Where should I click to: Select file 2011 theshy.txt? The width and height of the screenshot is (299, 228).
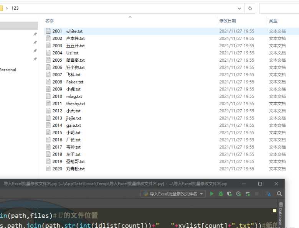pyautogui.click(x=69, y=103)
